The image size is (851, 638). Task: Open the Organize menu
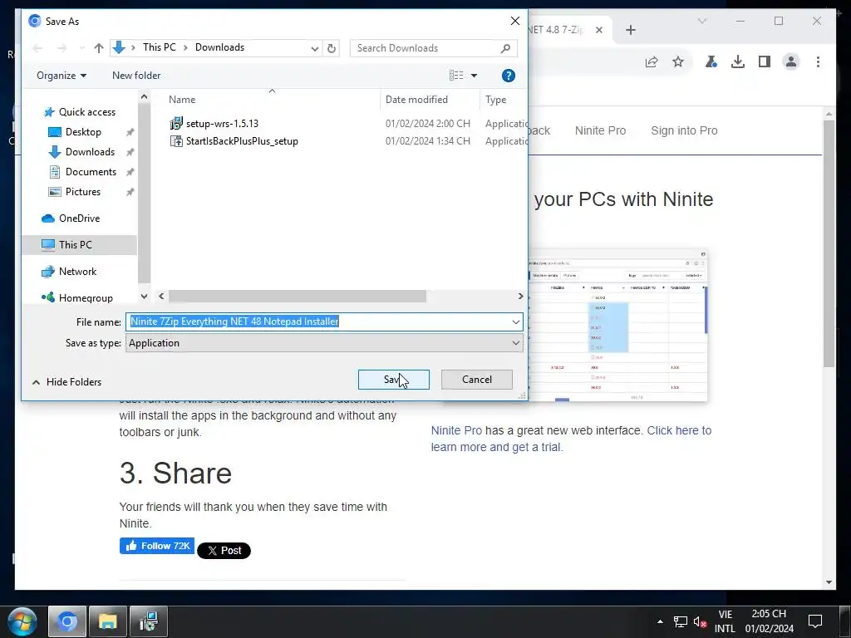(x=61, y=76)
